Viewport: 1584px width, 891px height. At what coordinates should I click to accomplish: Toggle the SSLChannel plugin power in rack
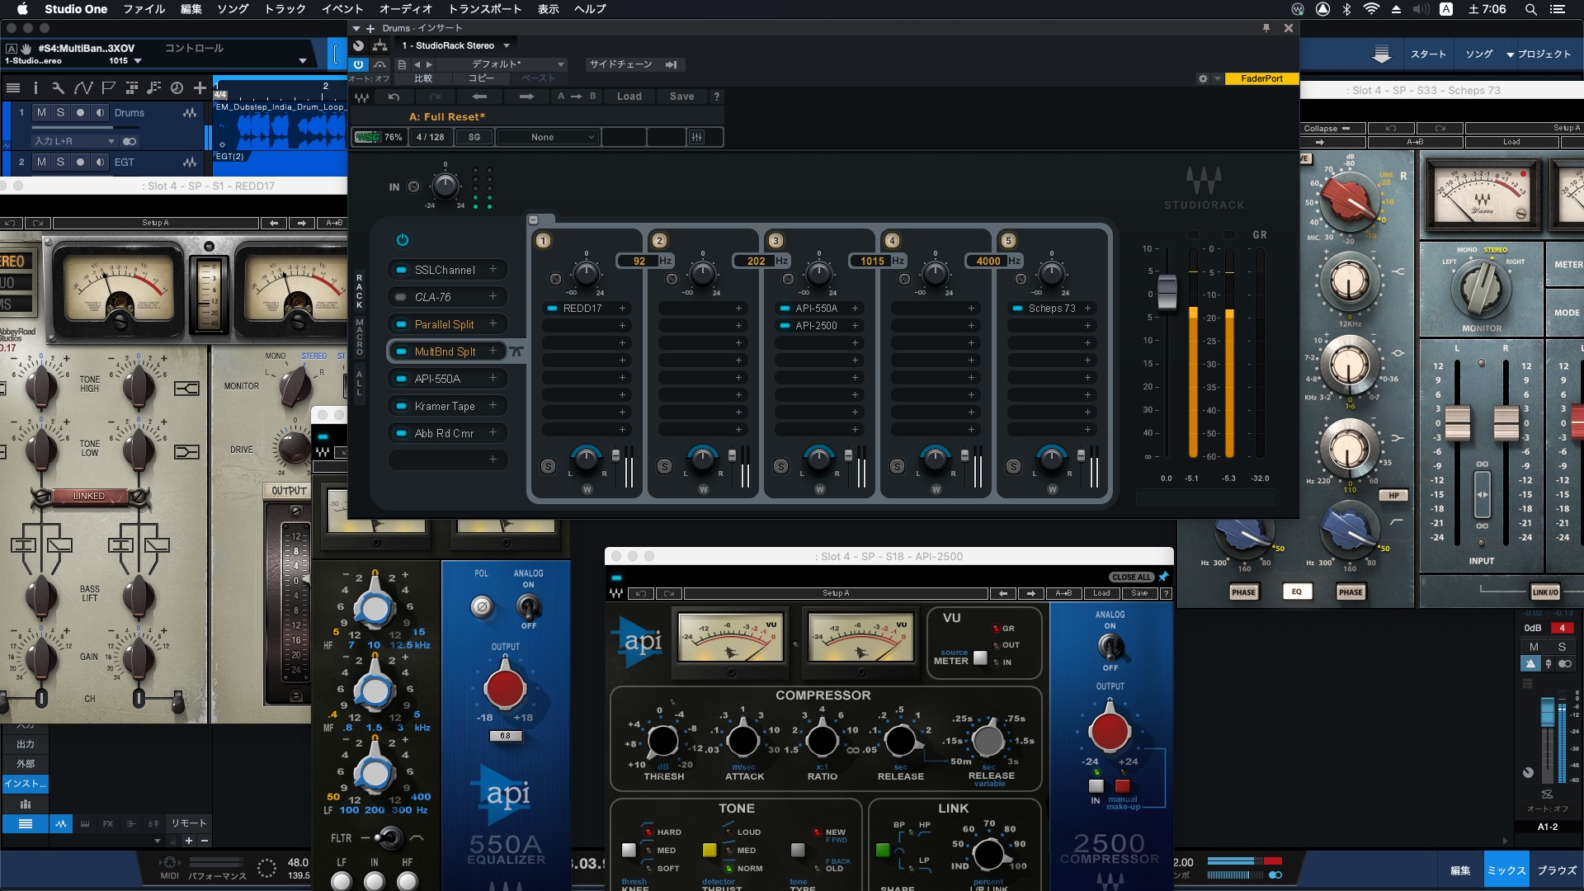pos(400,270)
